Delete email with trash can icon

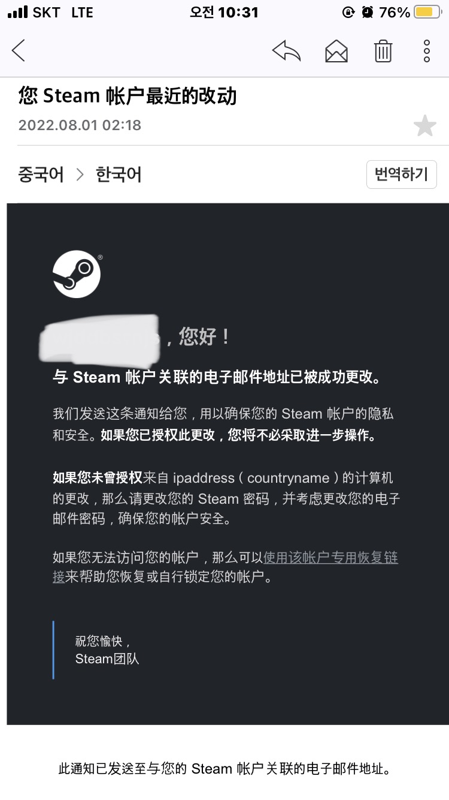click(x=383, y=51)
